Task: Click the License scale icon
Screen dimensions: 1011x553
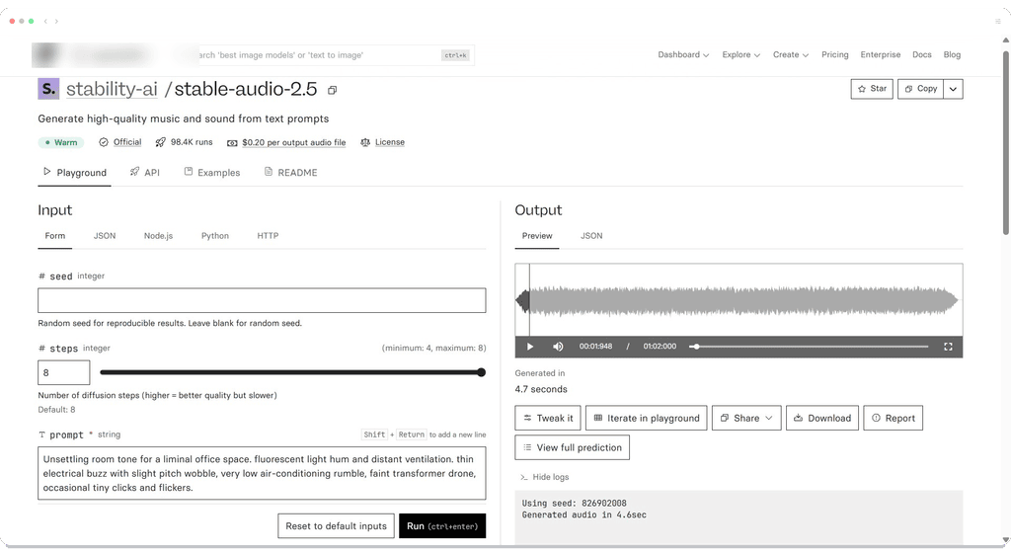Action: click(365, 142)
